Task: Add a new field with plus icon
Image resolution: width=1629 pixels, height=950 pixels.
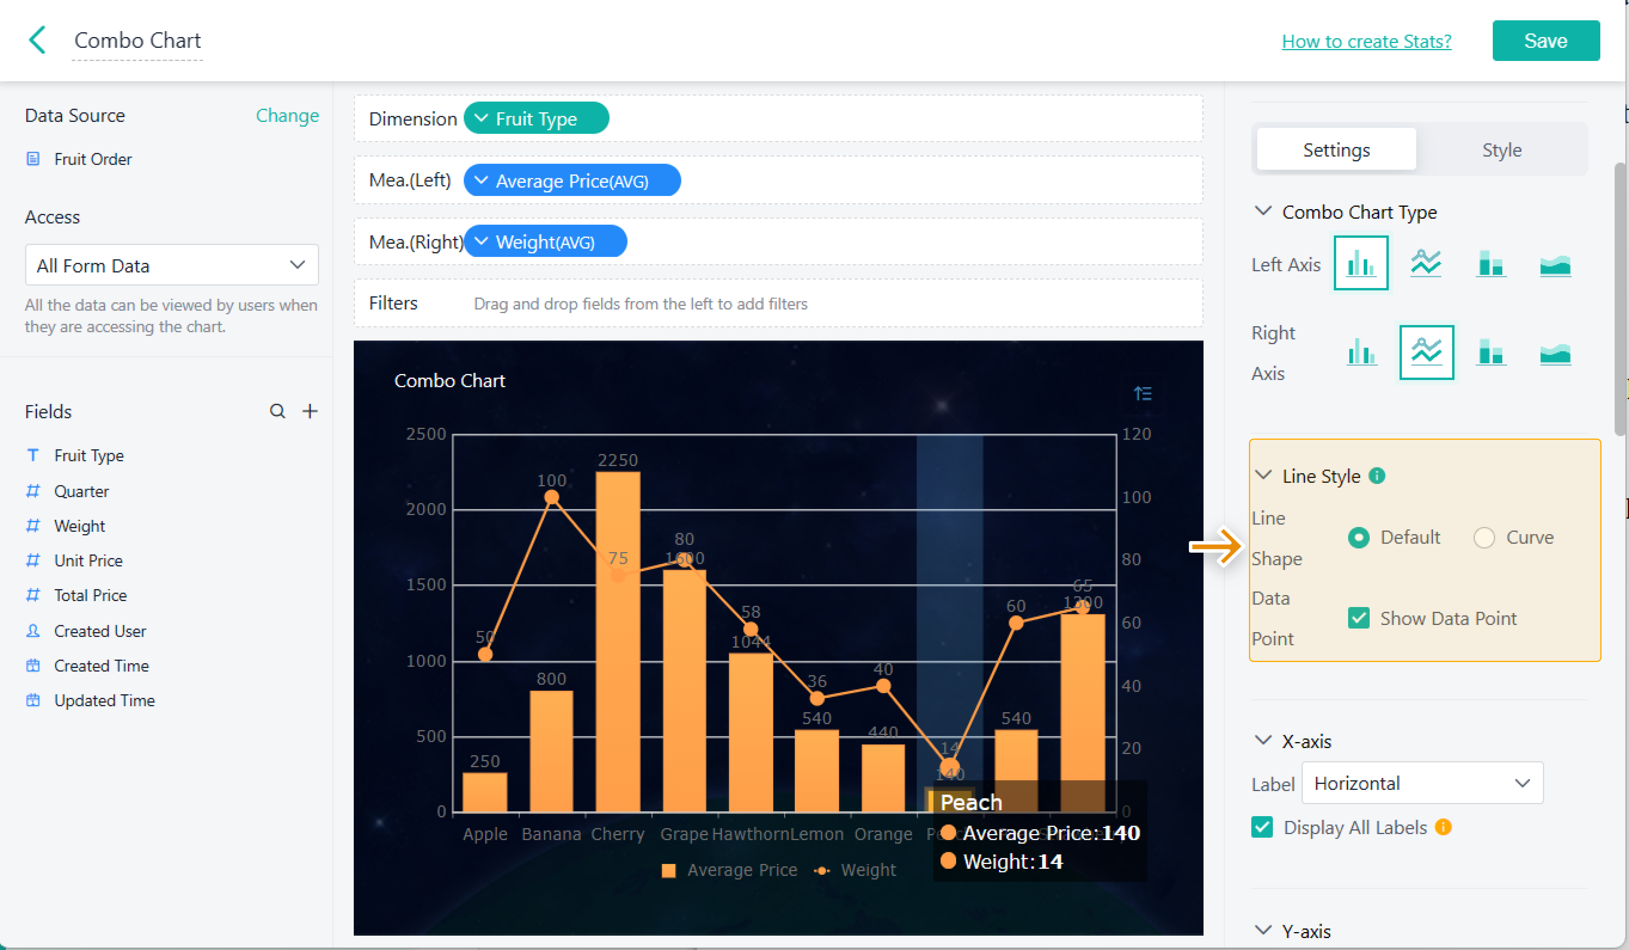Action: (x=310, y=411)
